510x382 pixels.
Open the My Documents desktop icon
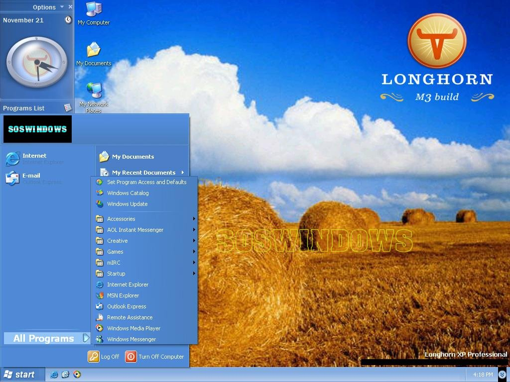tap(94, 54)
